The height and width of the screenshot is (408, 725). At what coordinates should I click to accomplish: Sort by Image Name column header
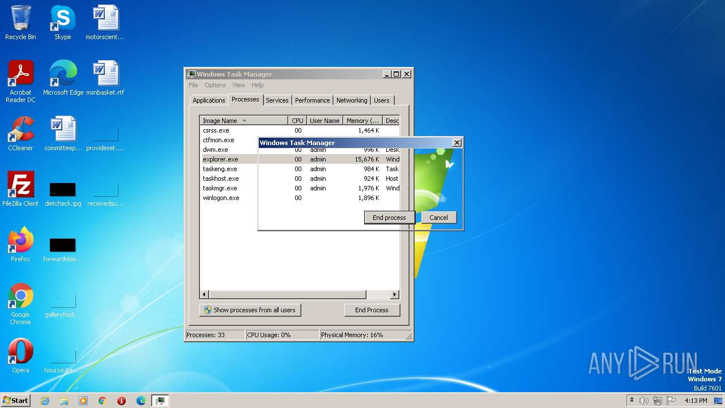coord(244,121)
